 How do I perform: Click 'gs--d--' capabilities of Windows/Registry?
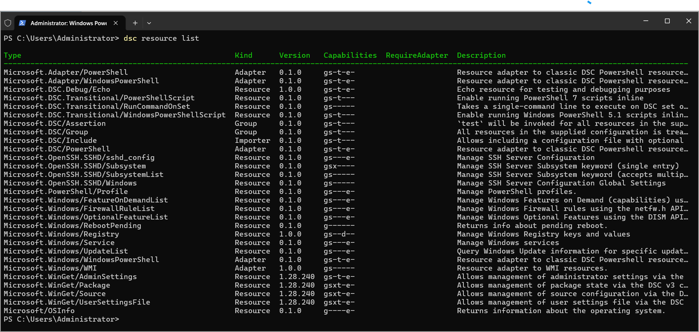(339, 234)
